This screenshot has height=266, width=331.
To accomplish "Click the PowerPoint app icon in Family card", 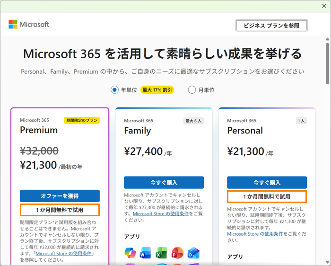I will click(x=177, y=253).
